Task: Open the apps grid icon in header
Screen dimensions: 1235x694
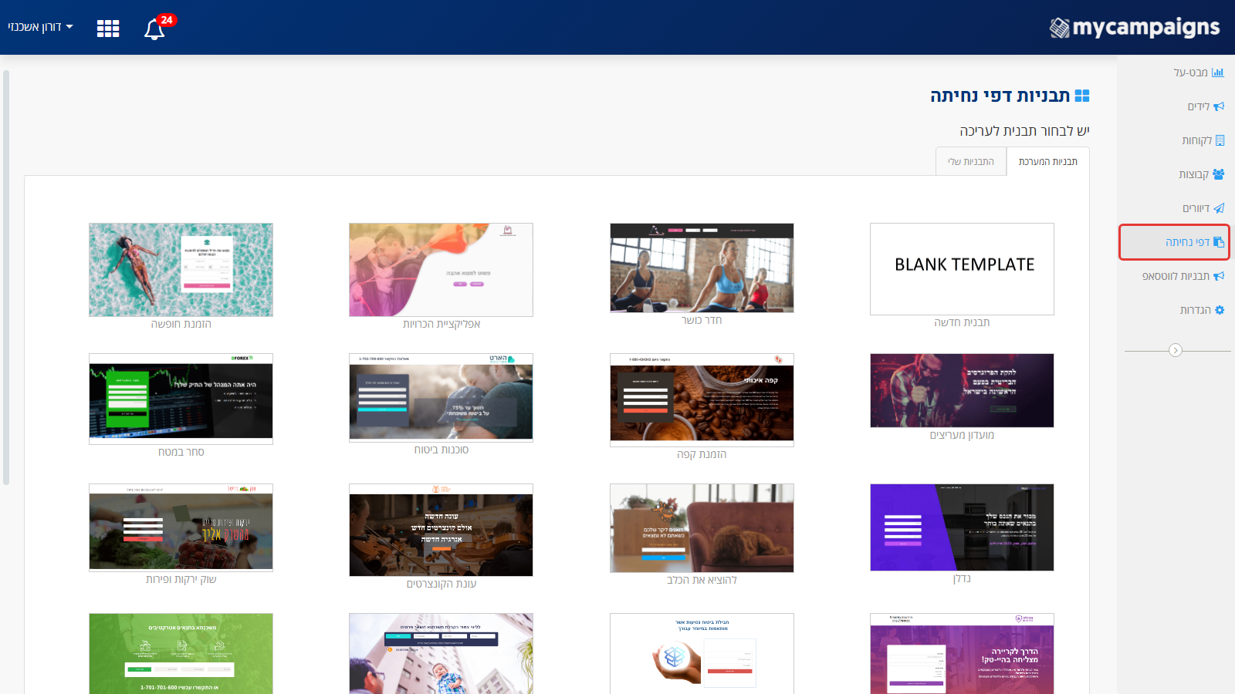Action: tap(108, 29)
